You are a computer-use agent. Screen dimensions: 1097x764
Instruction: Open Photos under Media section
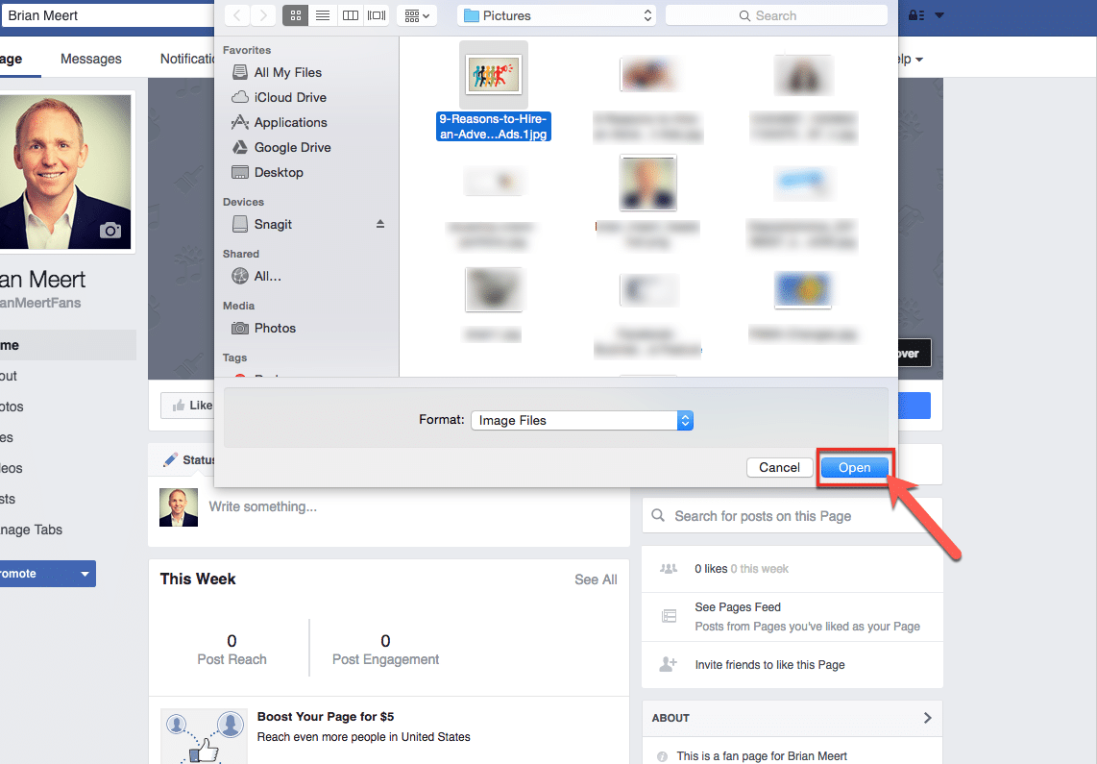[273, 328]
